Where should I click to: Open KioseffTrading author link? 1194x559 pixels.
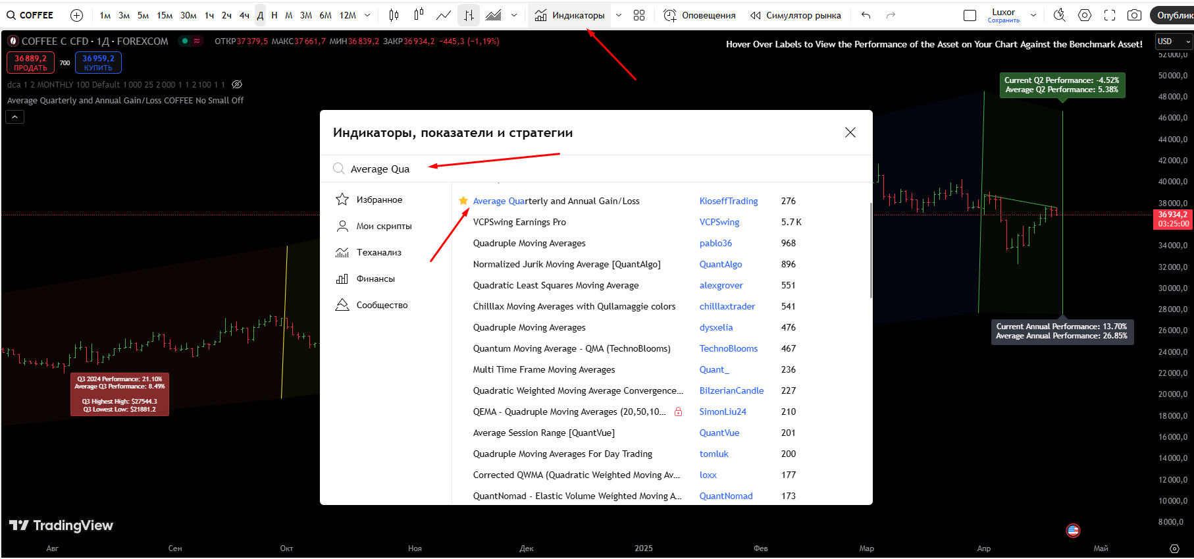point(729,201)
